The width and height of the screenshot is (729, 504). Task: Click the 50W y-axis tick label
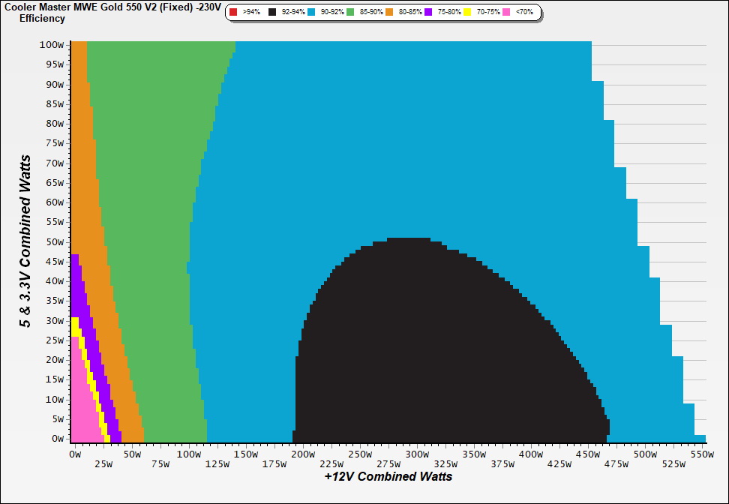tap(55, 242)
